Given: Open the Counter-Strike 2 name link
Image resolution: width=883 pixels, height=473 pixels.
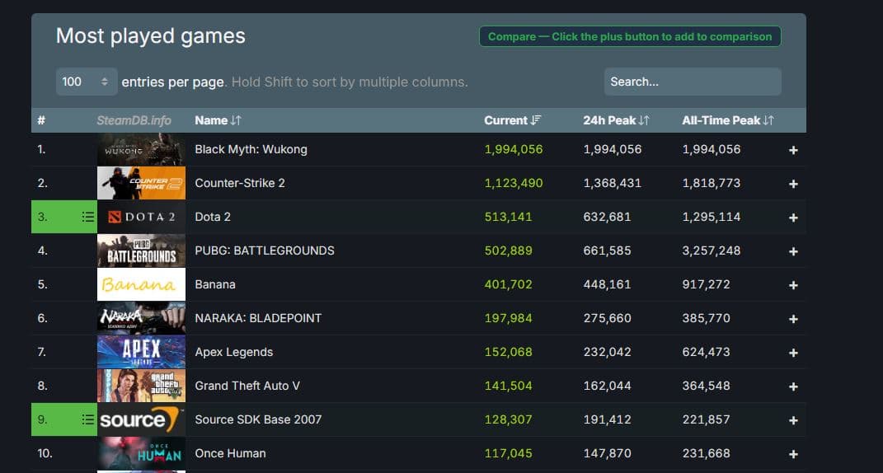Looking at the screenshot, I should (x=240, y=183).
